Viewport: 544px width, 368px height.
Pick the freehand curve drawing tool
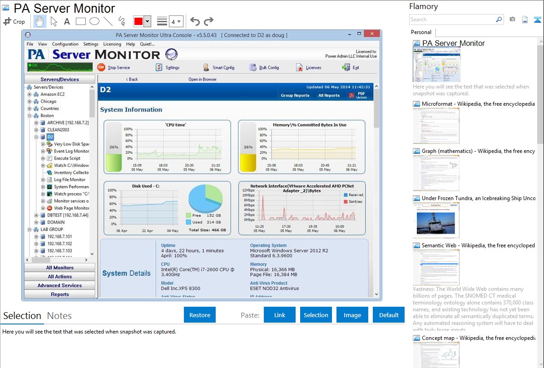(x=121, y=21)
